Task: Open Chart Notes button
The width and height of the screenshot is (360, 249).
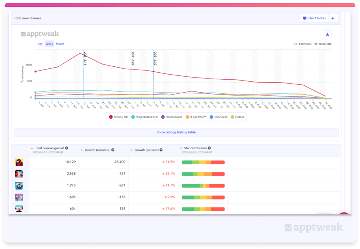Action: tap(314, 18)
